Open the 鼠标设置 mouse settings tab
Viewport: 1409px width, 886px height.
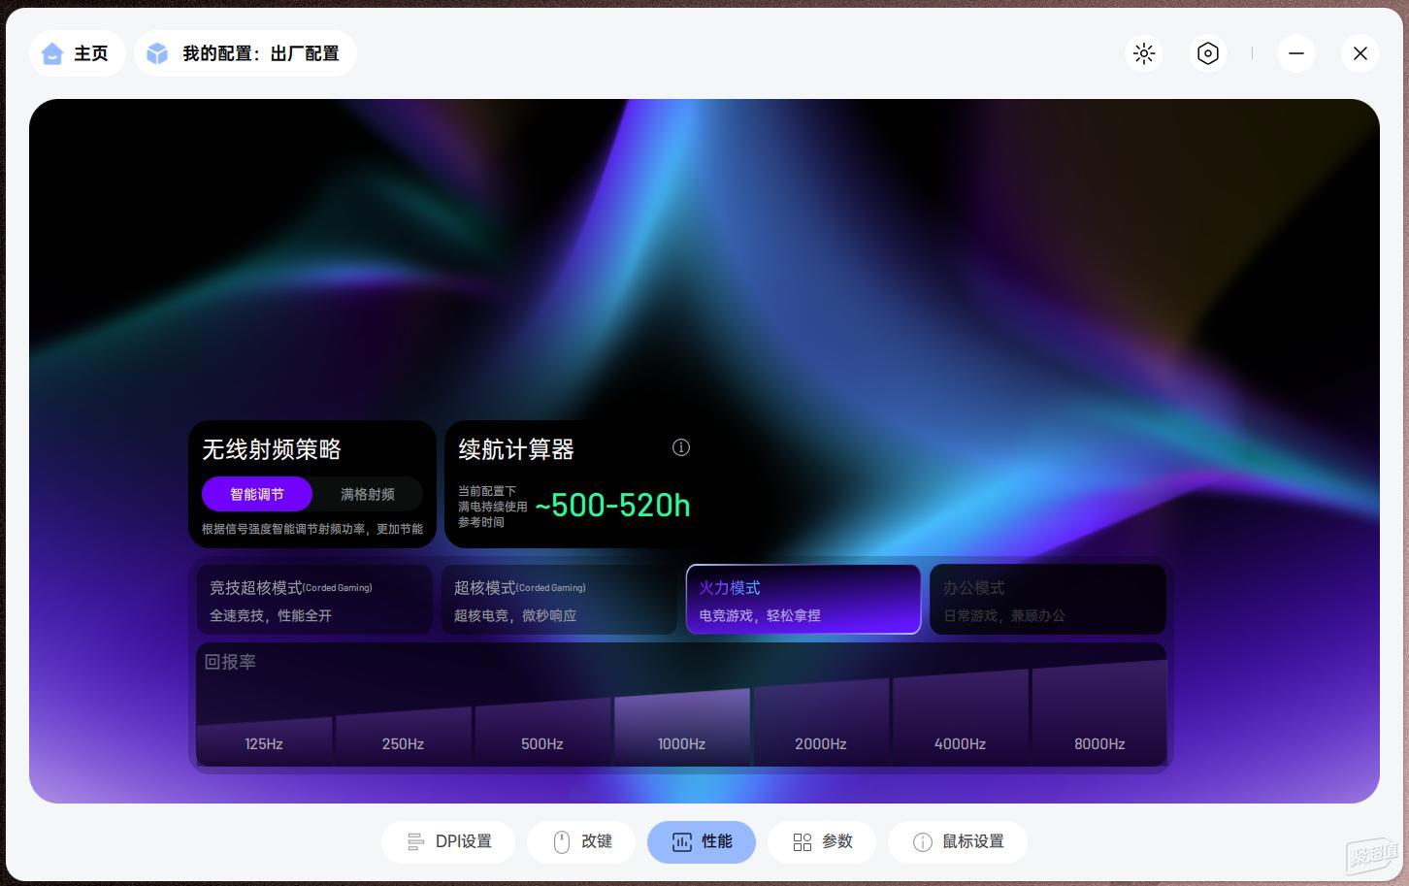point(958,841)
